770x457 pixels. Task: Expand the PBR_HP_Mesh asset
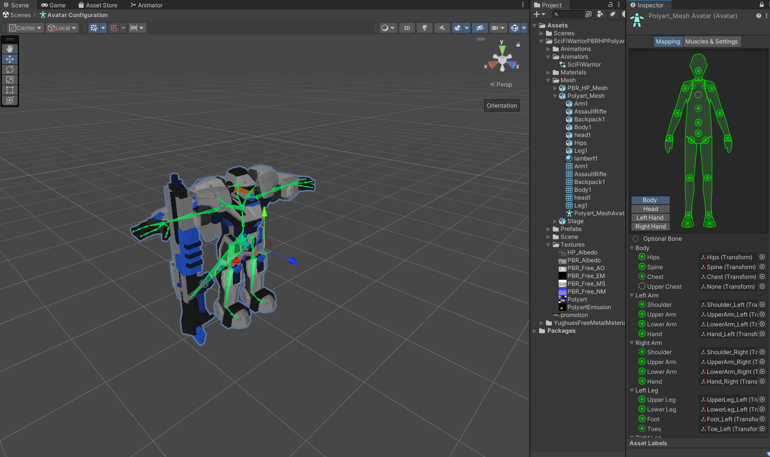point(555,88)
